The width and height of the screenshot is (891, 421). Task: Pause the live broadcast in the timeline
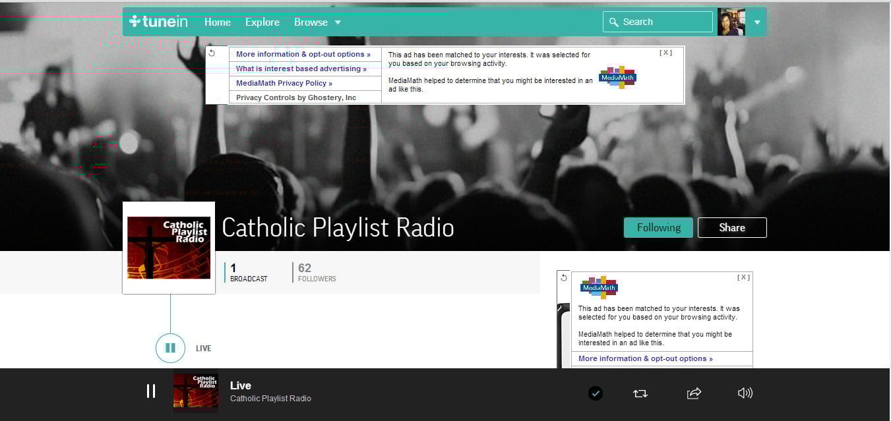(x=170, y=348)
